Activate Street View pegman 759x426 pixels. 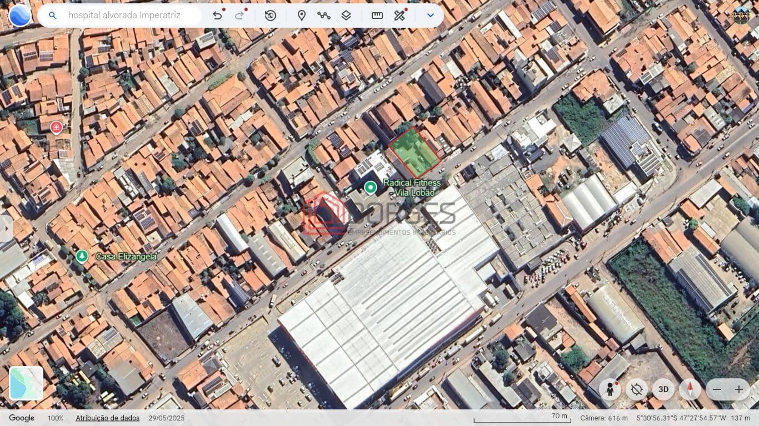(x=610, y=389)
